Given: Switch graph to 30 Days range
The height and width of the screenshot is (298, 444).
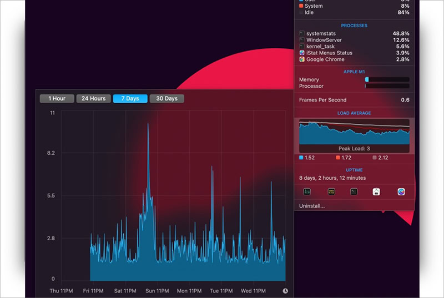Looking at the screenshot, I should pyautogui.click(x=167, y=98).
